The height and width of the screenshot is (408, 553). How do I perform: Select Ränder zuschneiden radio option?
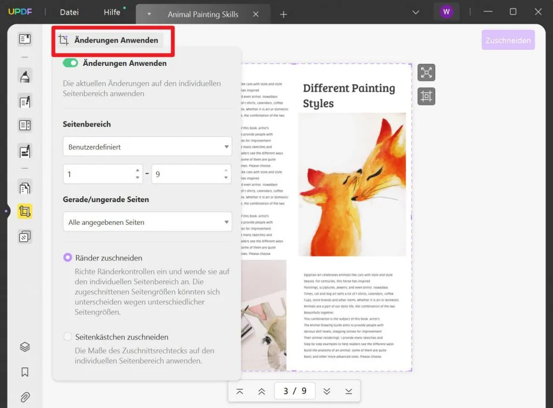(x=68, y=258)
